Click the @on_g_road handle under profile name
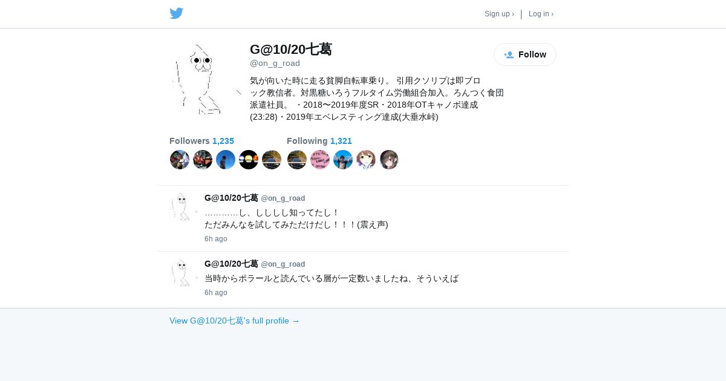Viewport: 726px width, 381px height. coord(275,63)
